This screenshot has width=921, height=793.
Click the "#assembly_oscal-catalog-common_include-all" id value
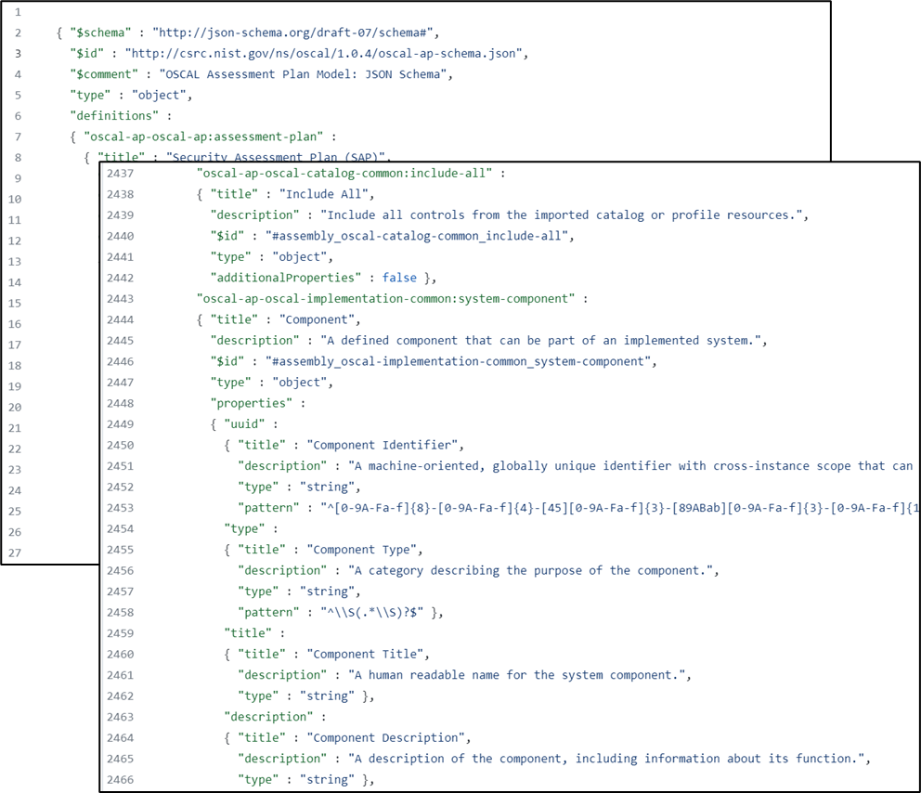pyautogui.click(x=412, y=236)
